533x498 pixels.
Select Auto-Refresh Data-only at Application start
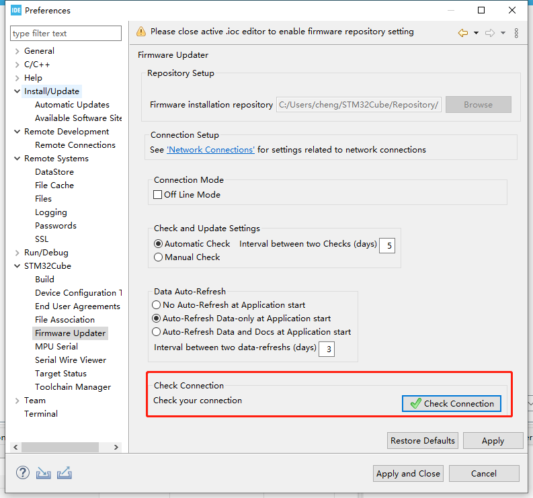156,319
